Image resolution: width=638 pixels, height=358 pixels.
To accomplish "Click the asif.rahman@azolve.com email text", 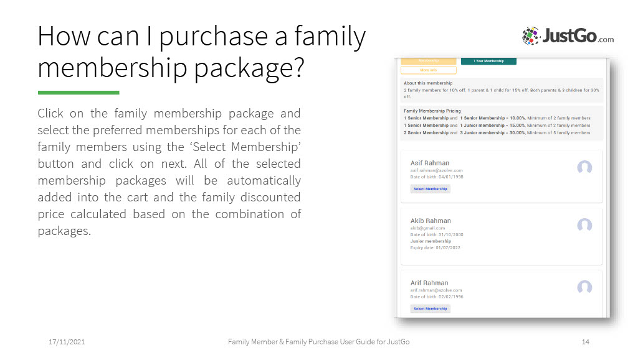I will coord(436,170).
